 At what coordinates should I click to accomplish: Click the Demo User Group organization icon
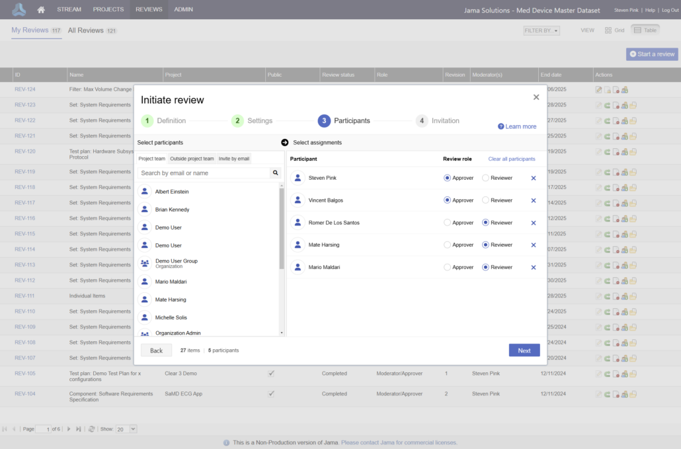[x=145, y=263]
